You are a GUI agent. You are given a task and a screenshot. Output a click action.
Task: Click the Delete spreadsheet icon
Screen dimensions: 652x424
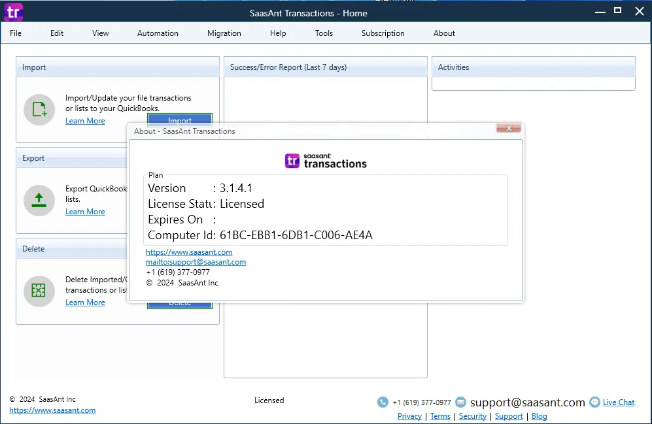click(39, 291)
